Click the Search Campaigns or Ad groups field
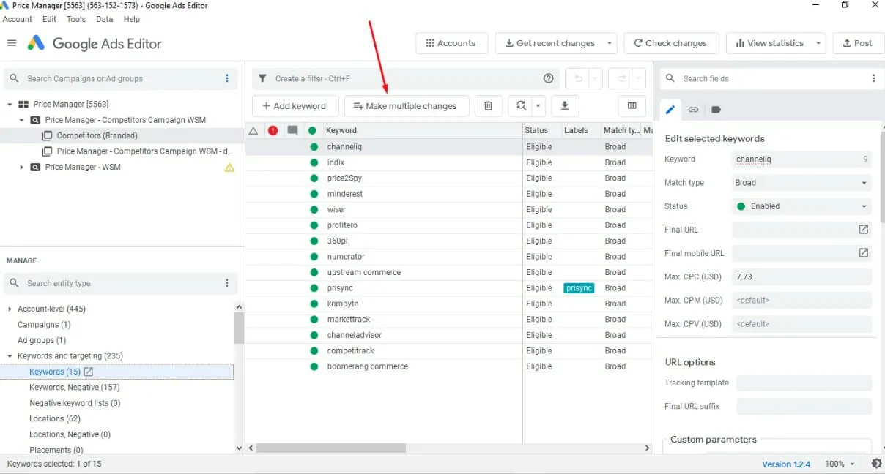This screenshot has width=885, height=474. point(121,78)
